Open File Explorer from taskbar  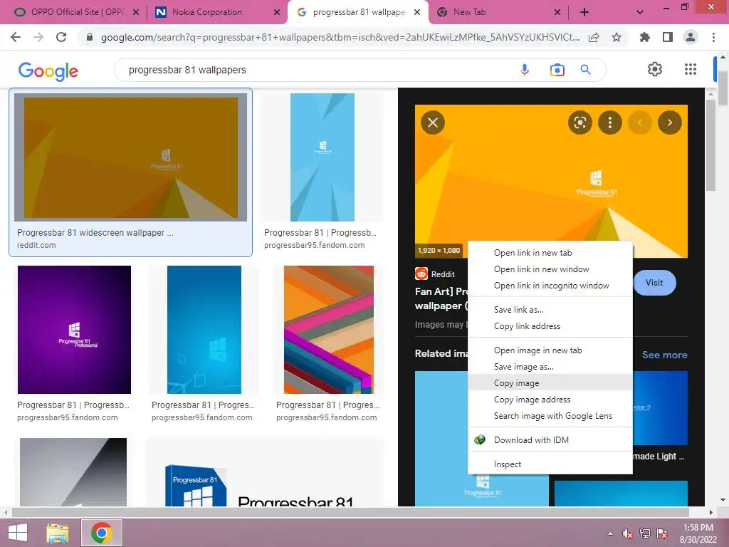[58, 533]
